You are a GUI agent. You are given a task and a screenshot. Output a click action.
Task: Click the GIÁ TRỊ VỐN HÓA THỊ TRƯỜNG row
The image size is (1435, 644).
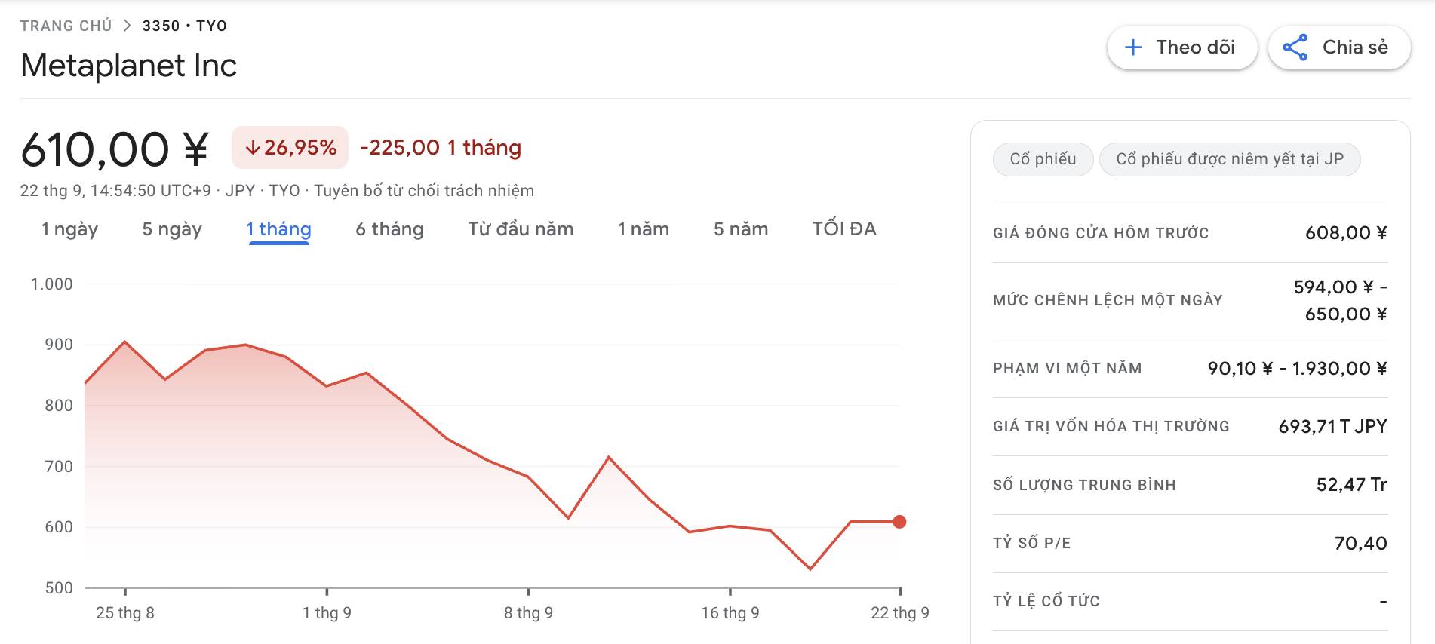tap(1190, 426)
